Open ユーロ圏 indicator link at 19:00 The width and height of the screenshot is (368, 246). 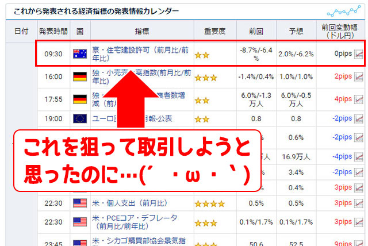pyautogui.click(x=132, y=118)
